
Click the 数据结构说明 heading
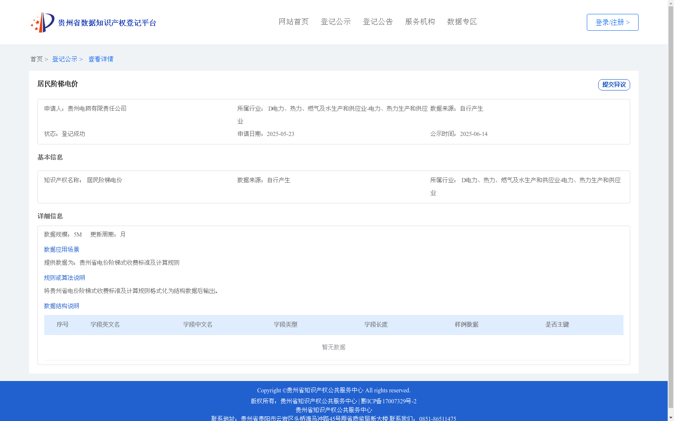(x=62, y=306)
